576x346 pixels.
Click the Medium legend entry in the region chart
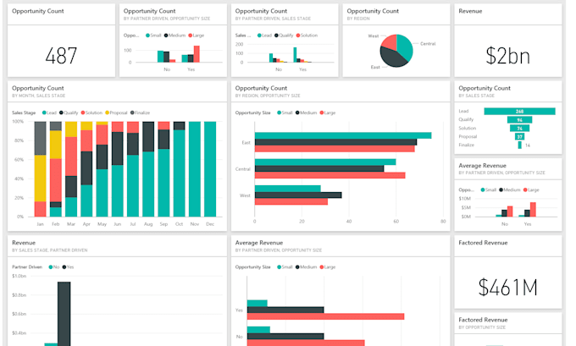[x=306, y=113]
